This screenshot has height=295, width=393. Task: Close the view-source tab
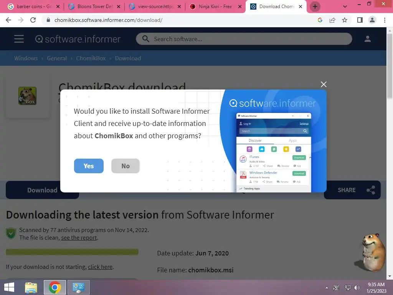tap(179, 7)
